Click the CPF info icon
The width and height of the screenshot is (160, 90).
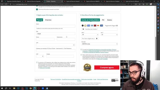(74, 45)
